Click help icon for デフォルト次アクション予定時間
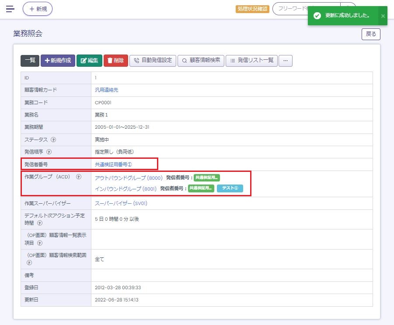394x325 pixels. click(x=40, y=223)
